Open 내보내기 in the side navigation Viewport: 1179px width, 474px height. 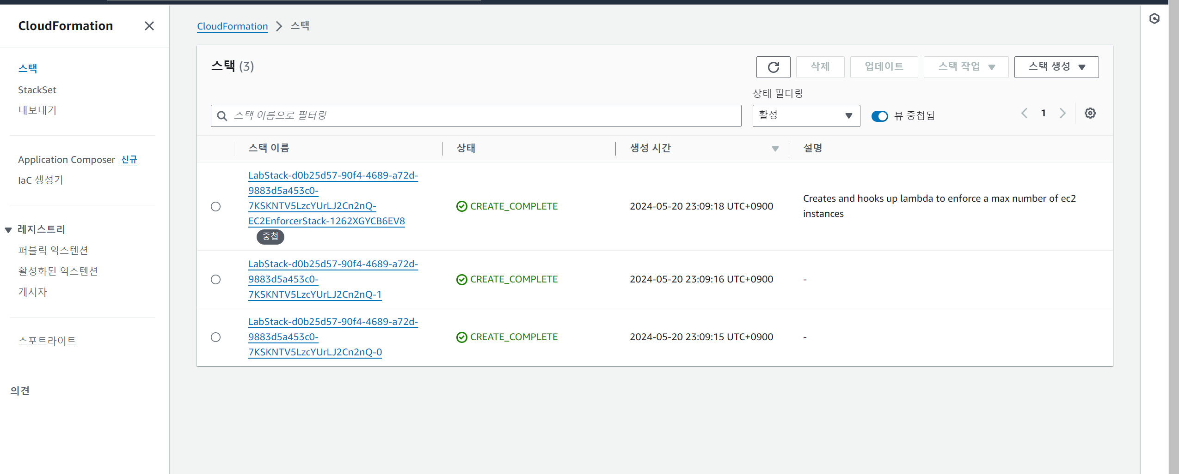37,110
